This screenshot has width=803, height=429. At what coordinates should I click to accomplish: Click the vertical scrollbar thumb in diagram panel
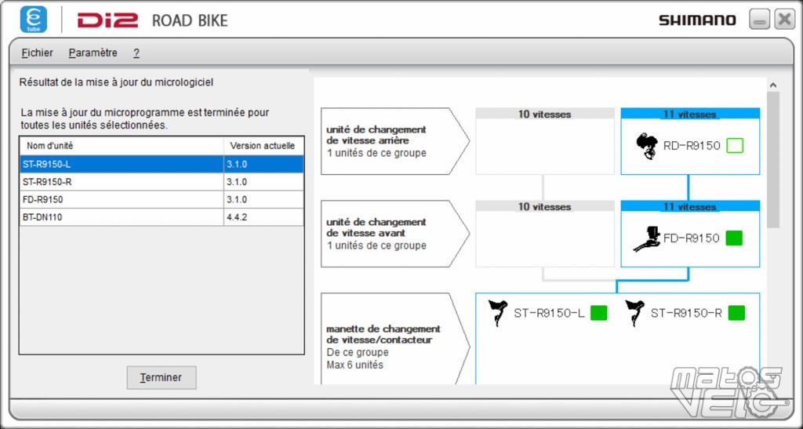click(772, 160)
